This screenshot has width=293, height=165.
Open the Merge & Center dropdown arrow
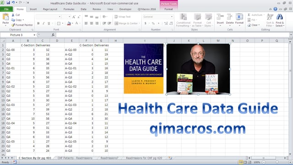[x=139, y=23]
